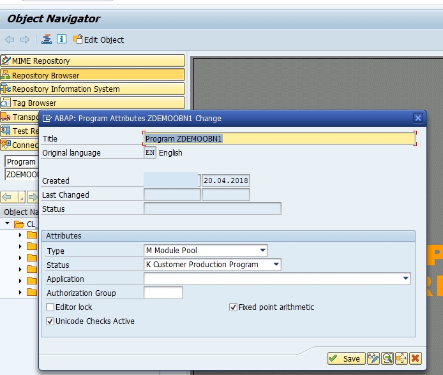The image size is (443, 375).
Task: Click the Object Name column header
Action: 20,212
